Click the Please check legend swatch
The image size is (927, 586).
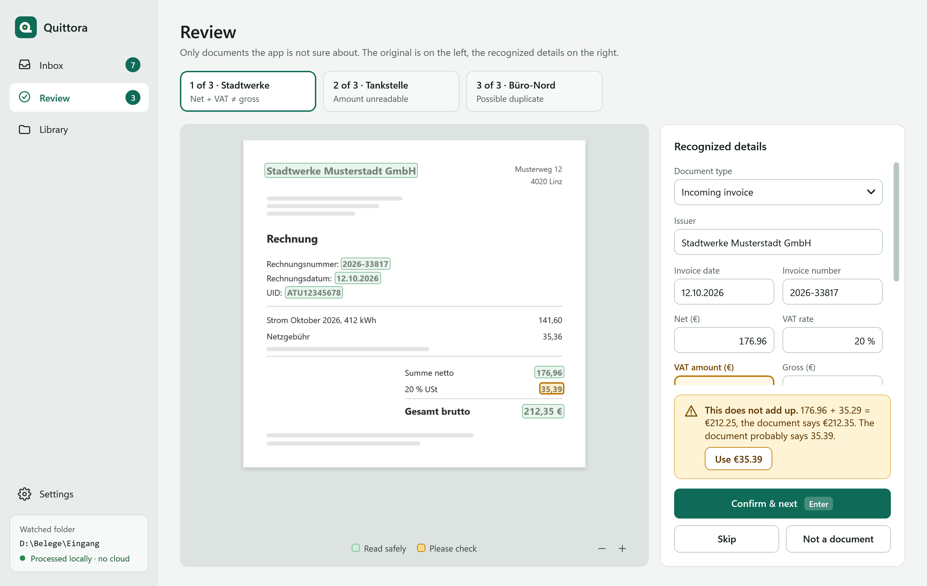point(421,548)
